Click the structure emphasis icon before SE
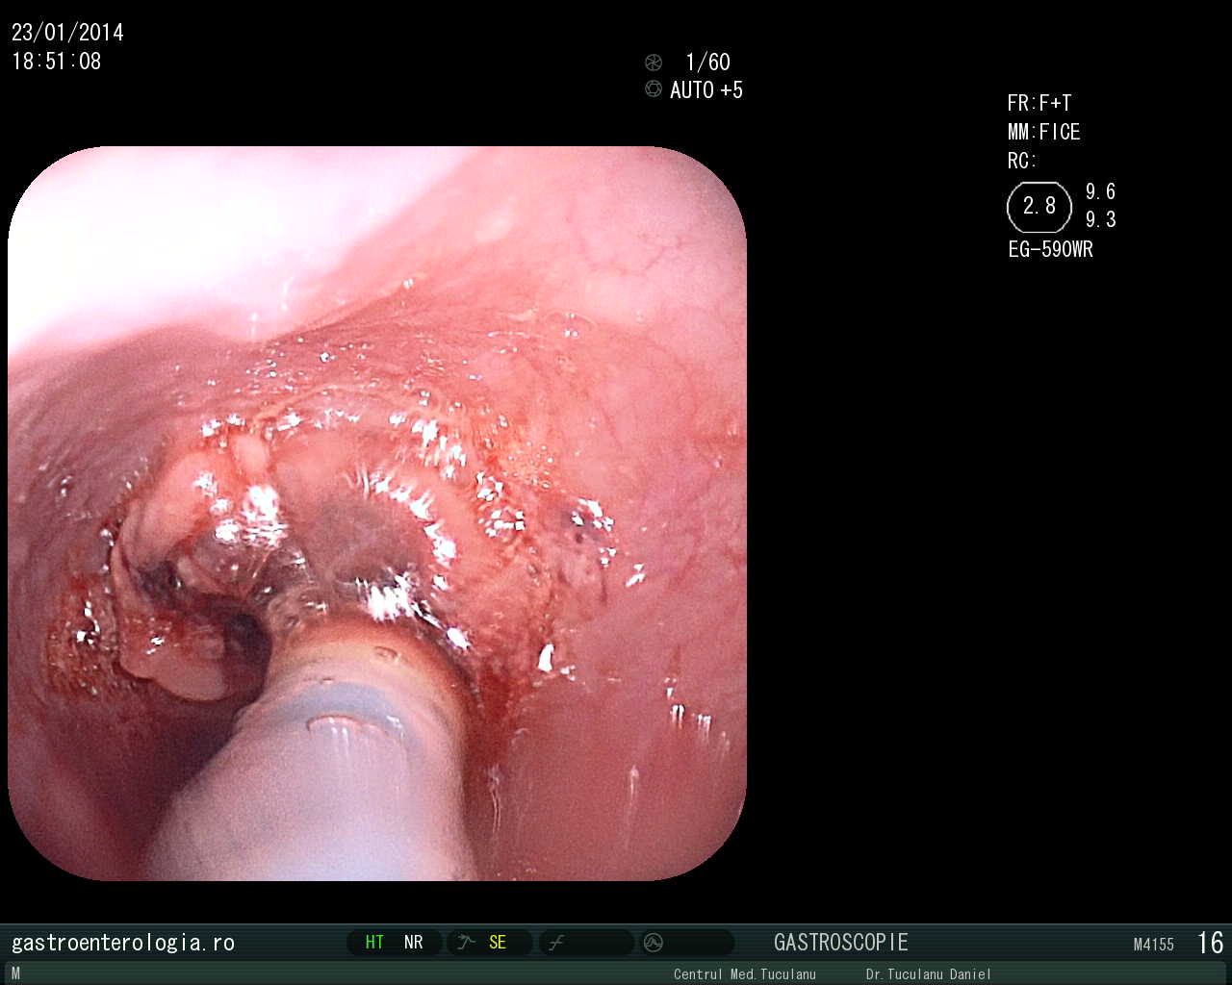The height and width of the screenshot is (985, 1232). (x=467, y=943)
